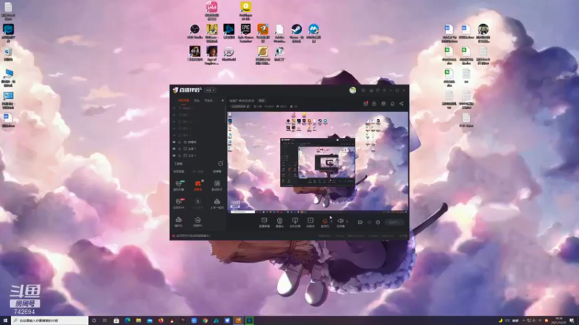Click the 上车一起玩 tool icon in the toolbox

pos(216,204)
